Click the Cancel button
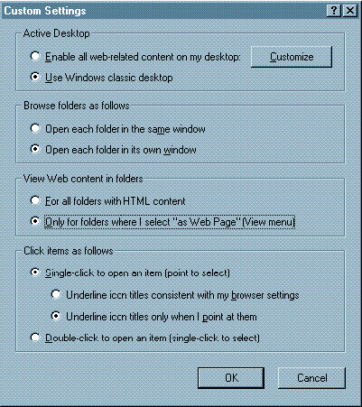This screenshot has height=407, width=362. [x=311, y=378]
